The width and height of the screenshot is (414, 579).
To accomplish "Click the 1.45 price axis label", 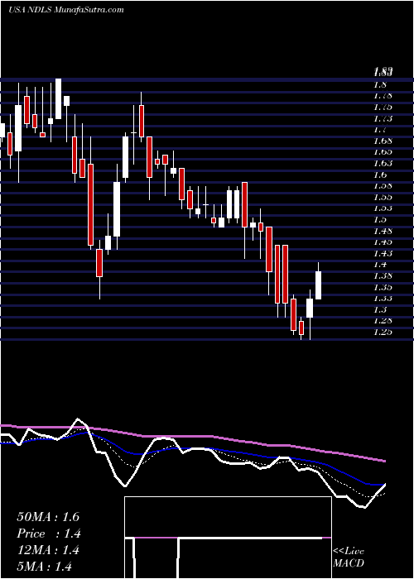I will 383,242.
